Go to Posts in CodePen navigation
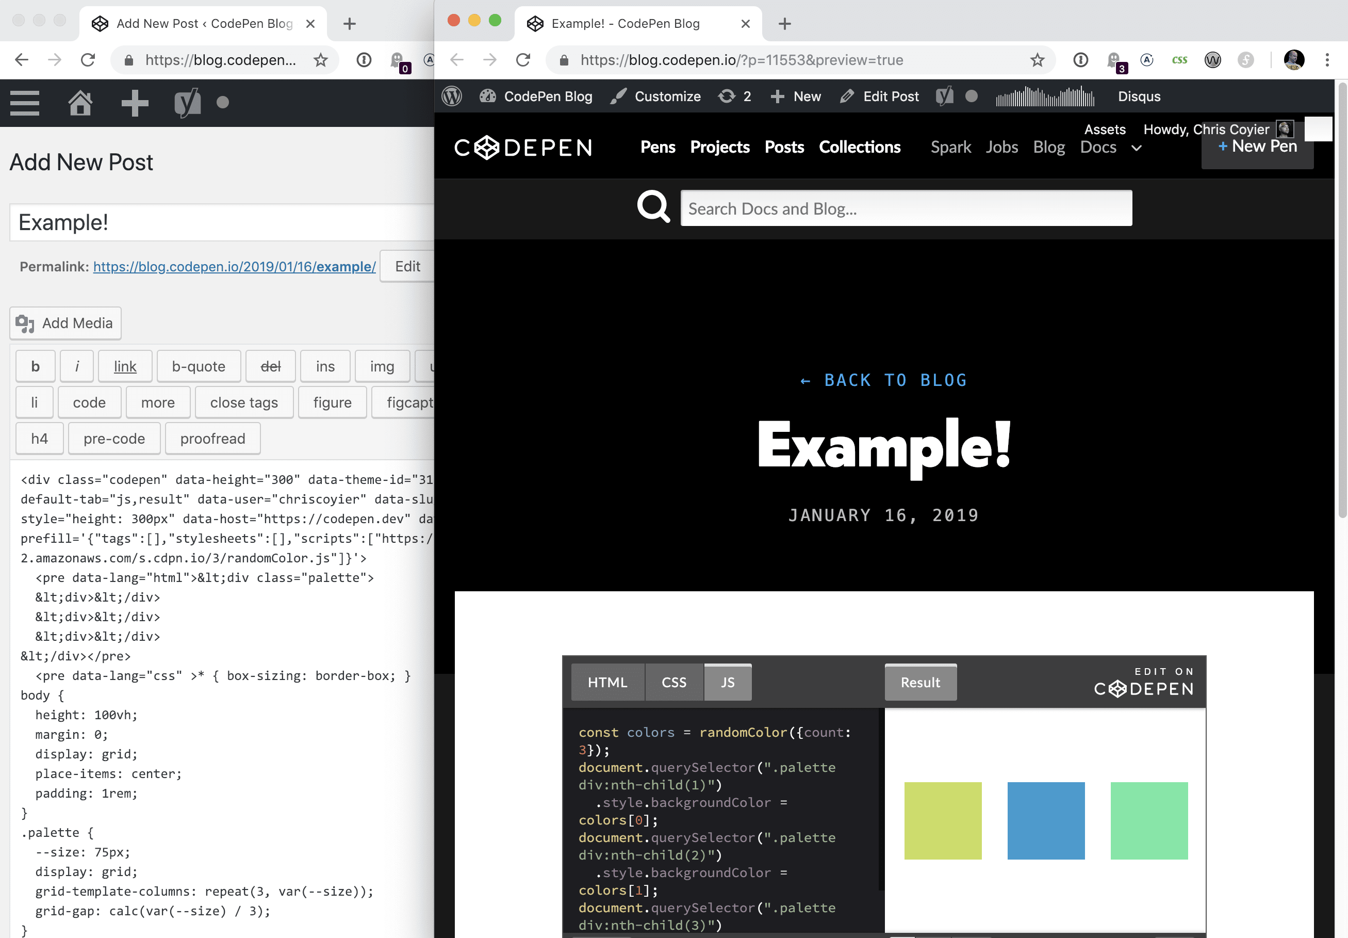This screenshot has height=938, width=1348. tap(784, 147)
